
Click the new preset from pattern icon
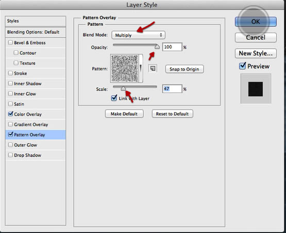[x=153, y=69]
